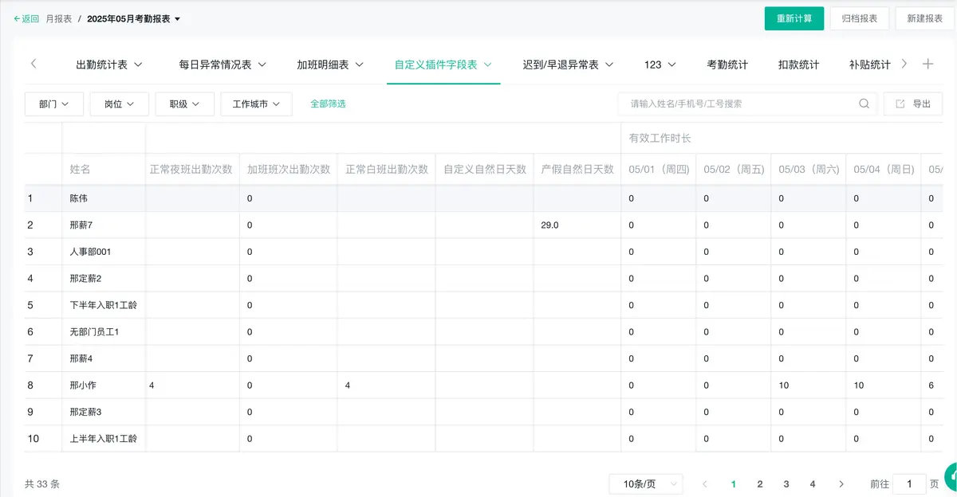Image resolution: width=957 pixels, height=497 pixels.
Task: Click the 全部筛选 link
Action: [328, 104]
